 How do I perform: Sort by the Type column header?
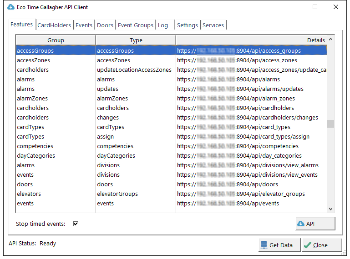(136, 40)
